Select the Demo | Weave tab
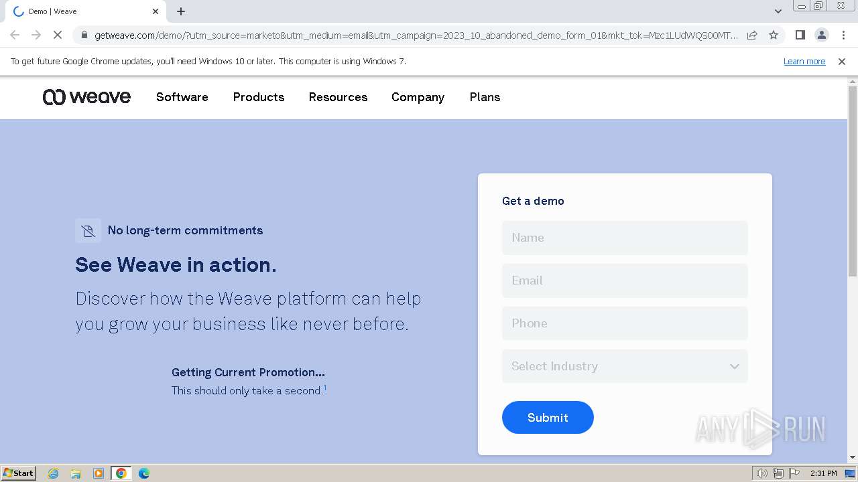 pyautogui.click(x=84, y=11)
